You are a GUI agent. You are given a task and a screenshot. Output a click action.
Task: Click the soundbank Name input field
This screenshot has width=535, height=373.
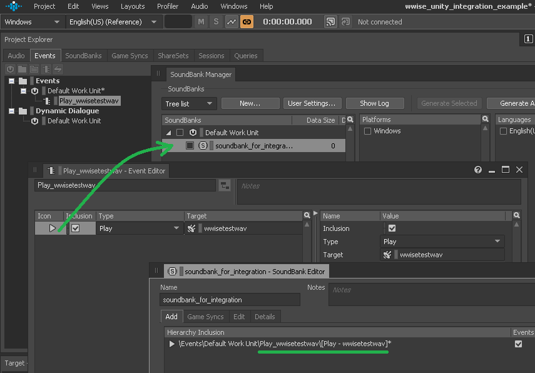pos(230,300)
